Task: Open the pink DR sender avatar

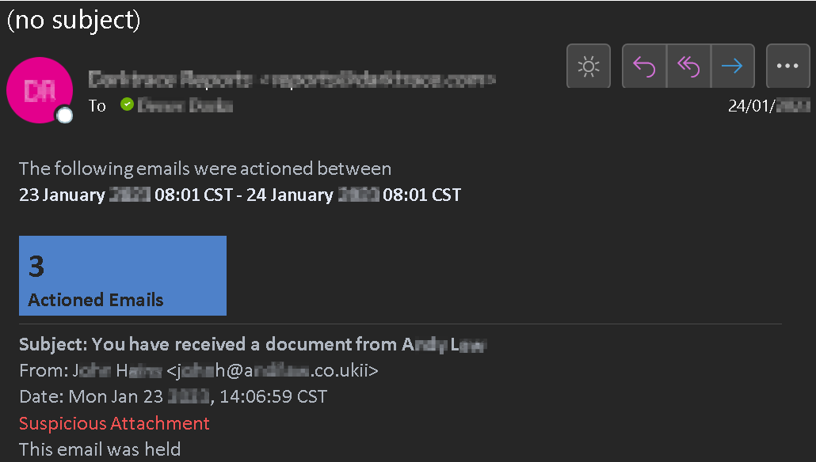Action: [40, 90]
